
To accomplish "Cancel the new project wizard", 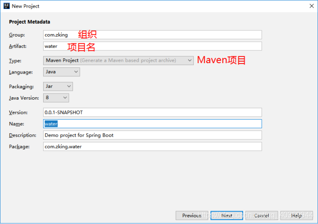I will click(262, 215).
